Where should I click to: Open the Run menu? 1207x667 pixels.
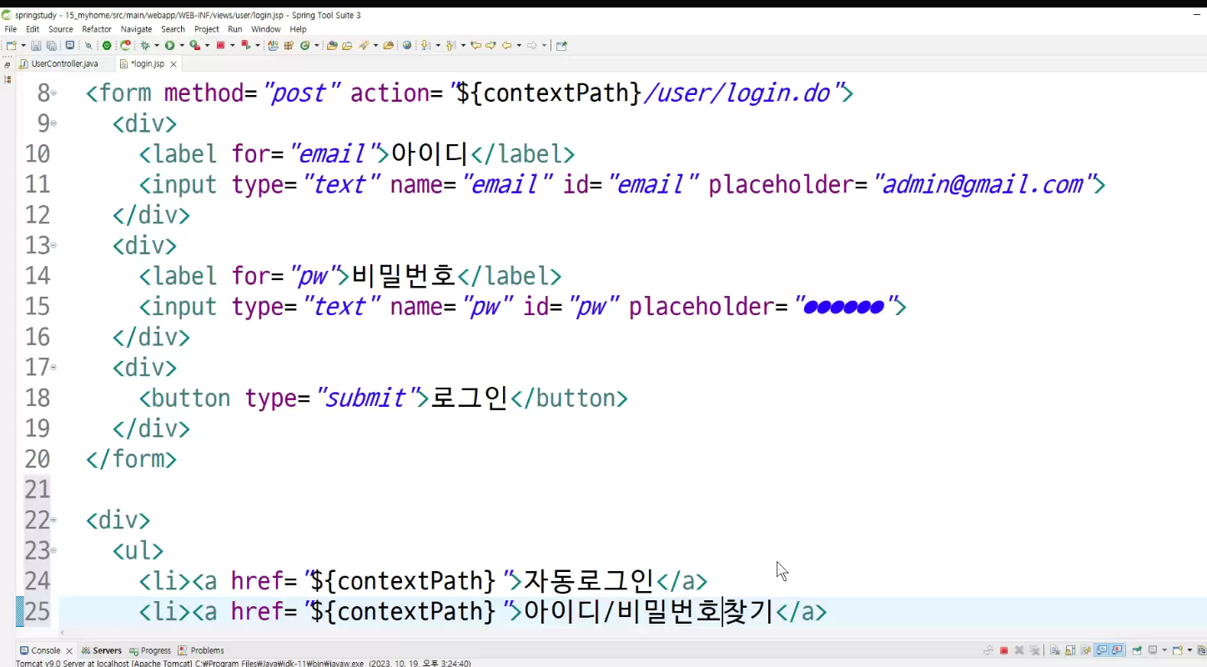click(235, 29)
